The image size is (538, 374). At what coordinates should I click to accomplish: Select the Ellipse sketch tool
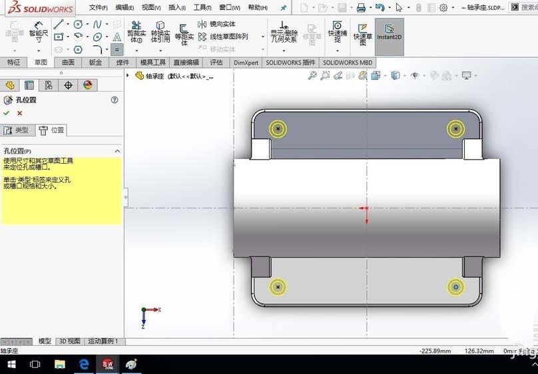point(97,37)
